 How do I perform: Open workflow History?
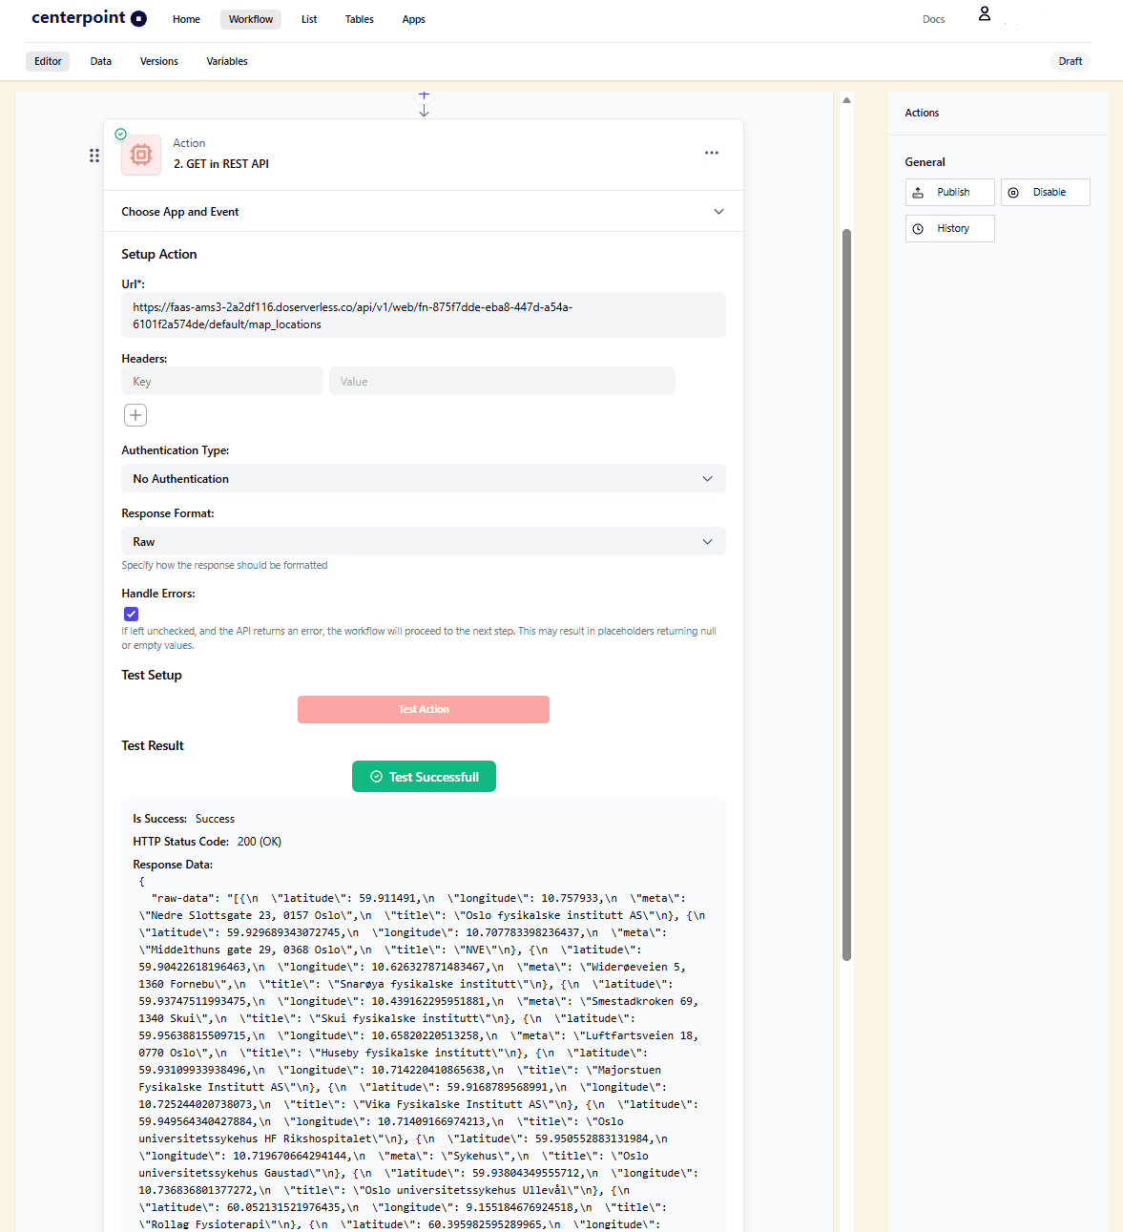tap(950, 228)
